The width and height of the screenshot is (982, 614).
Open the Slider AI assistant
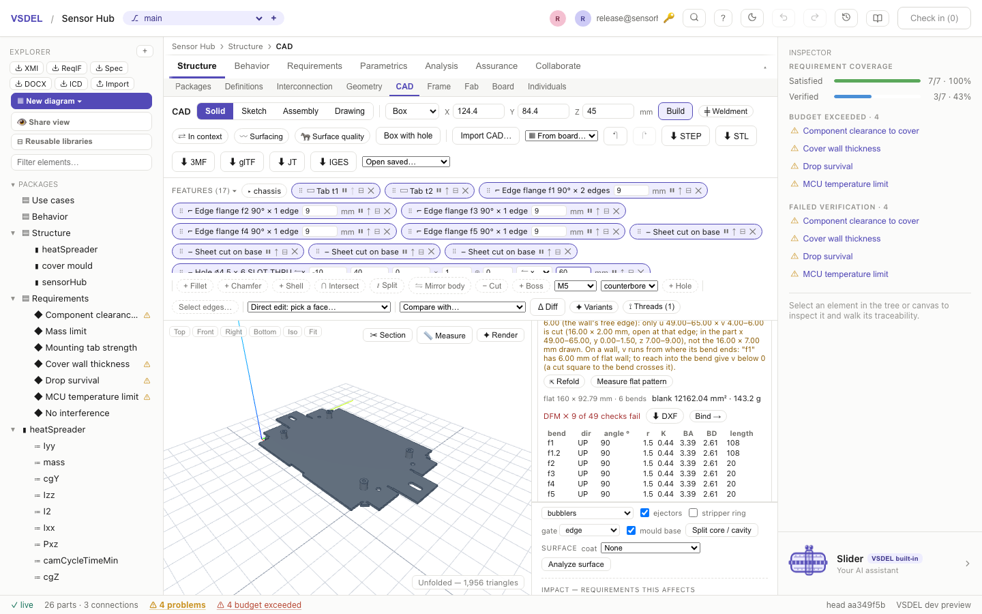tap(880, 564)
